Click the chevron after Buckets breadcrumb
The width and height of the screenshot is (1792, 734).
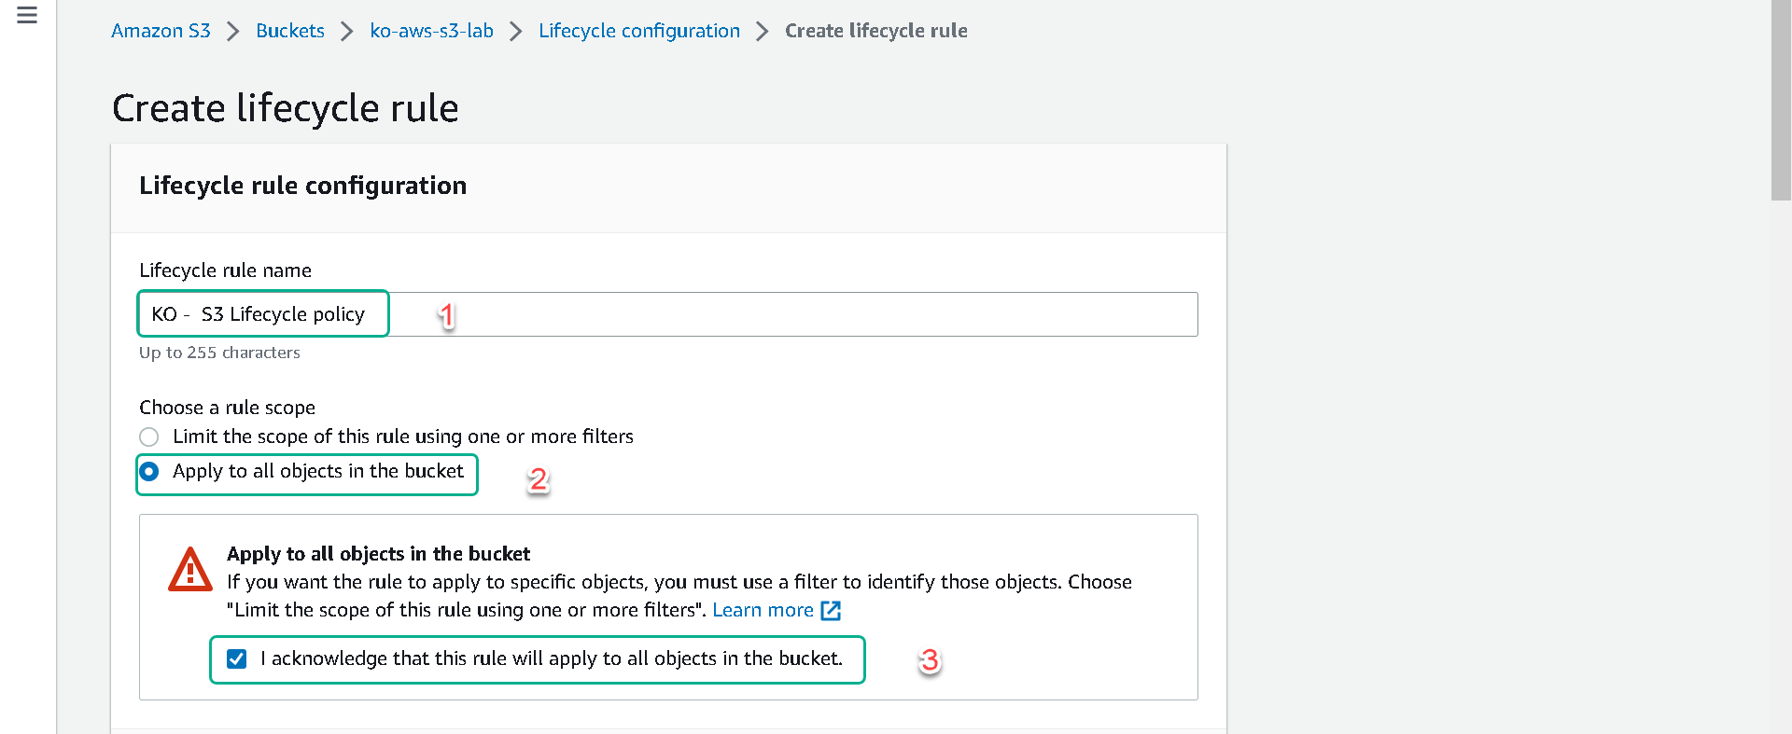(x=347, y=32)
